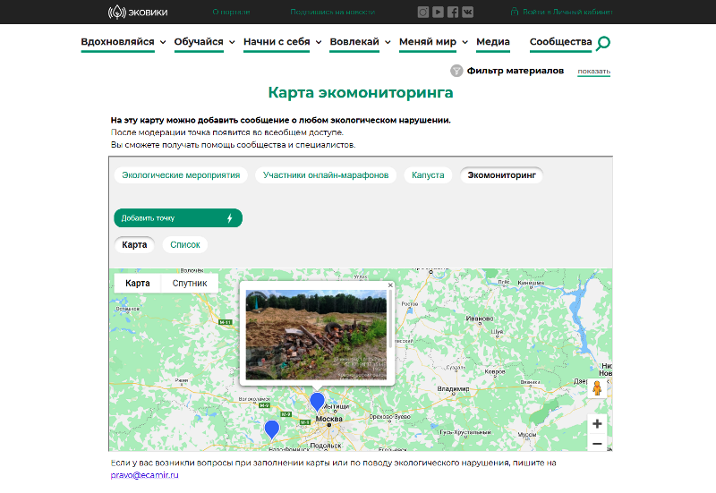Zoom out the map with minus button
Image resolution: width=716 pixels, height=493 pixels.
pos(597,444)
